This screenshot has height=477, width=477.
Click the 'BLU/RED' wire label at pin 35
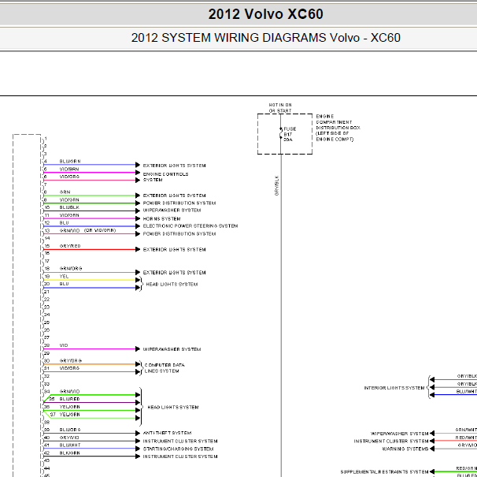pyautogui.click(x=70, y=399)
